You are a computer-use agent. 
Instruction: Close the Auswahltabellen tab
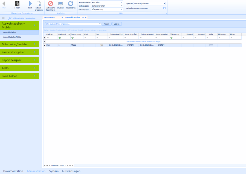[86, 17]
